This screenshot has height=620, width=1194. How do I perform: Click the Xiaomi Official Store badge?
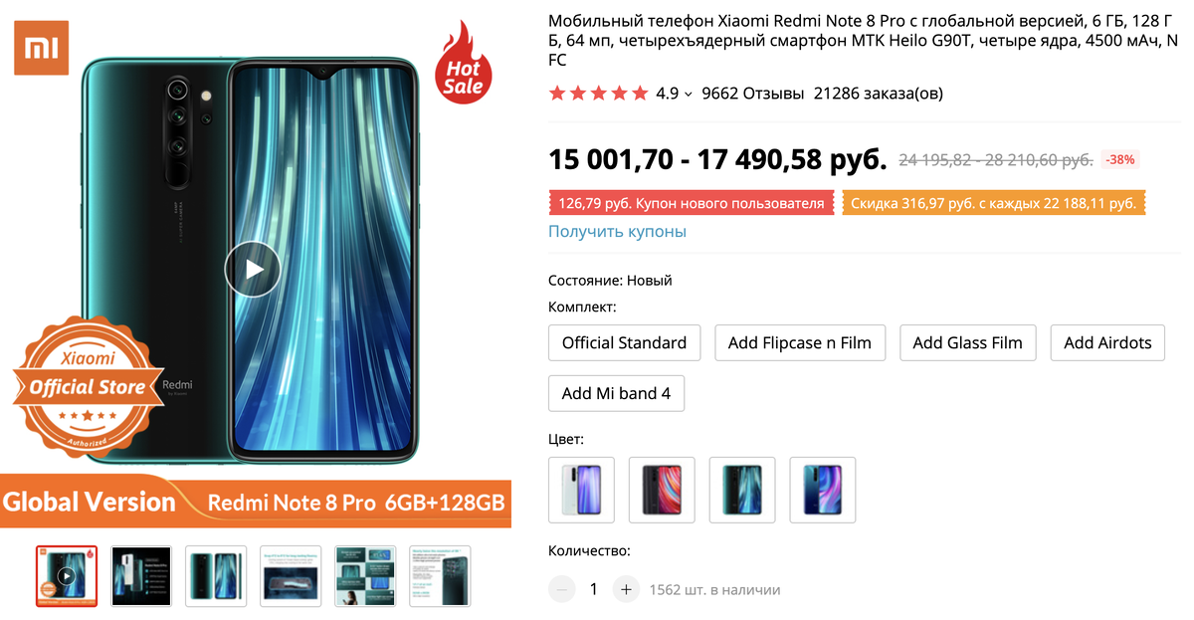click(x=86, y=387)
